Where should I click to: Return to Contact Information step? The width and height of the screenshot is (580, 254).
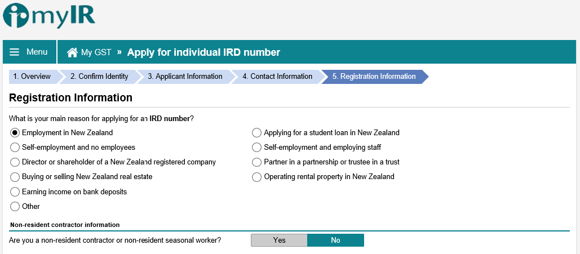tap(278, 77)
